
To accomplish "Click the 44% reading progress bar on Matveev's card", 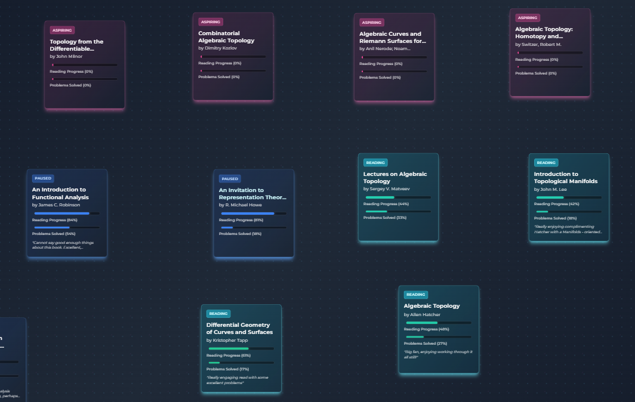I will pyautogui.click(x=399, y=197).
